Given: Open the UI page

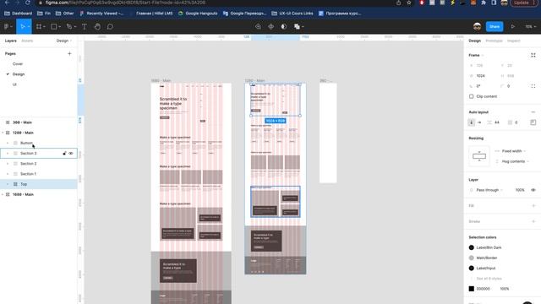Looking at the screenshot, I should 14,84.
